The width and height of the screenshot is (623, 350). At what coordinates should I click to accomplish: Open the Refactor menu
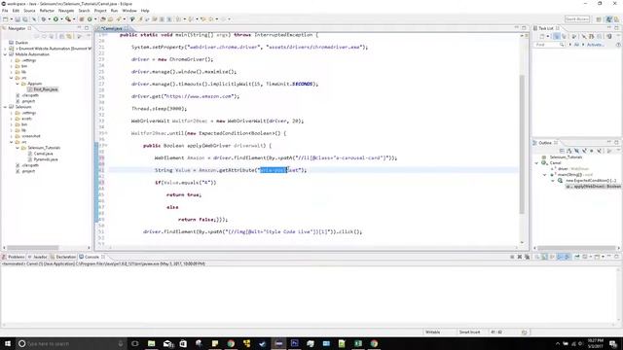[x=47, y=11]
